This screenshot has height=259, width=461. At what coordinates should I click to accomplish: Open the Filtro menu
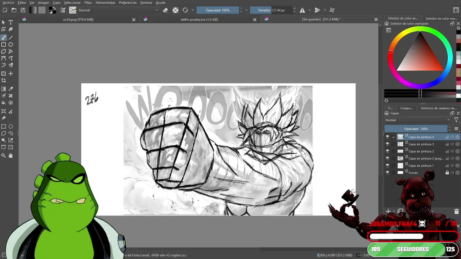coord(88,3)
